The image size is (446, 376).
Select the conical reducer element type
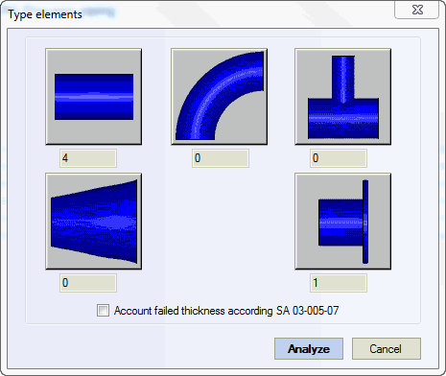click(94, 222)
